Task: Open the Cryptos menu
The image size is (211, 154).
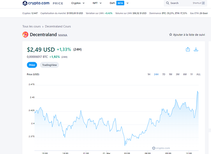Action: pos(76,3)
